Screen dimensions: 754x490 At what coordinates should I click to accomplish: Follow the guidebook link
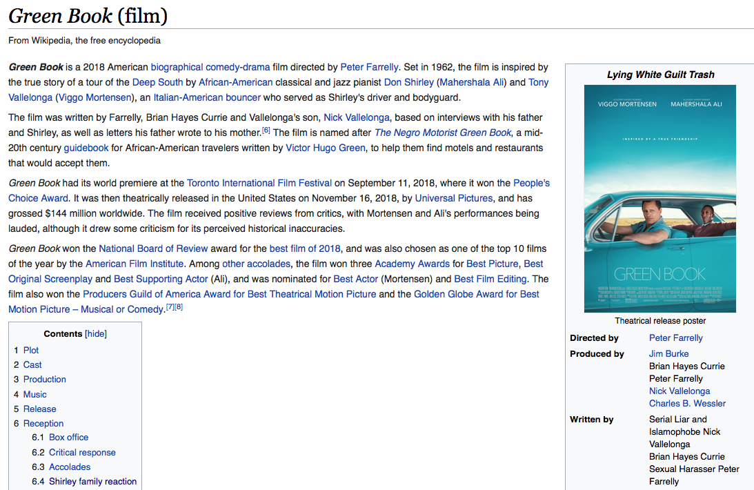click(x=86, y=148)
